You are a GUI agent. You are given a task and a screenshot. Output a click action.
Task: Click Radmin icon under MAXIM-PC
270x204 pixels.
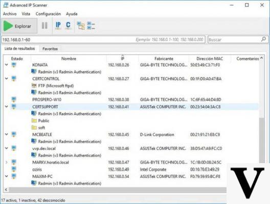[x=34, y=183]
